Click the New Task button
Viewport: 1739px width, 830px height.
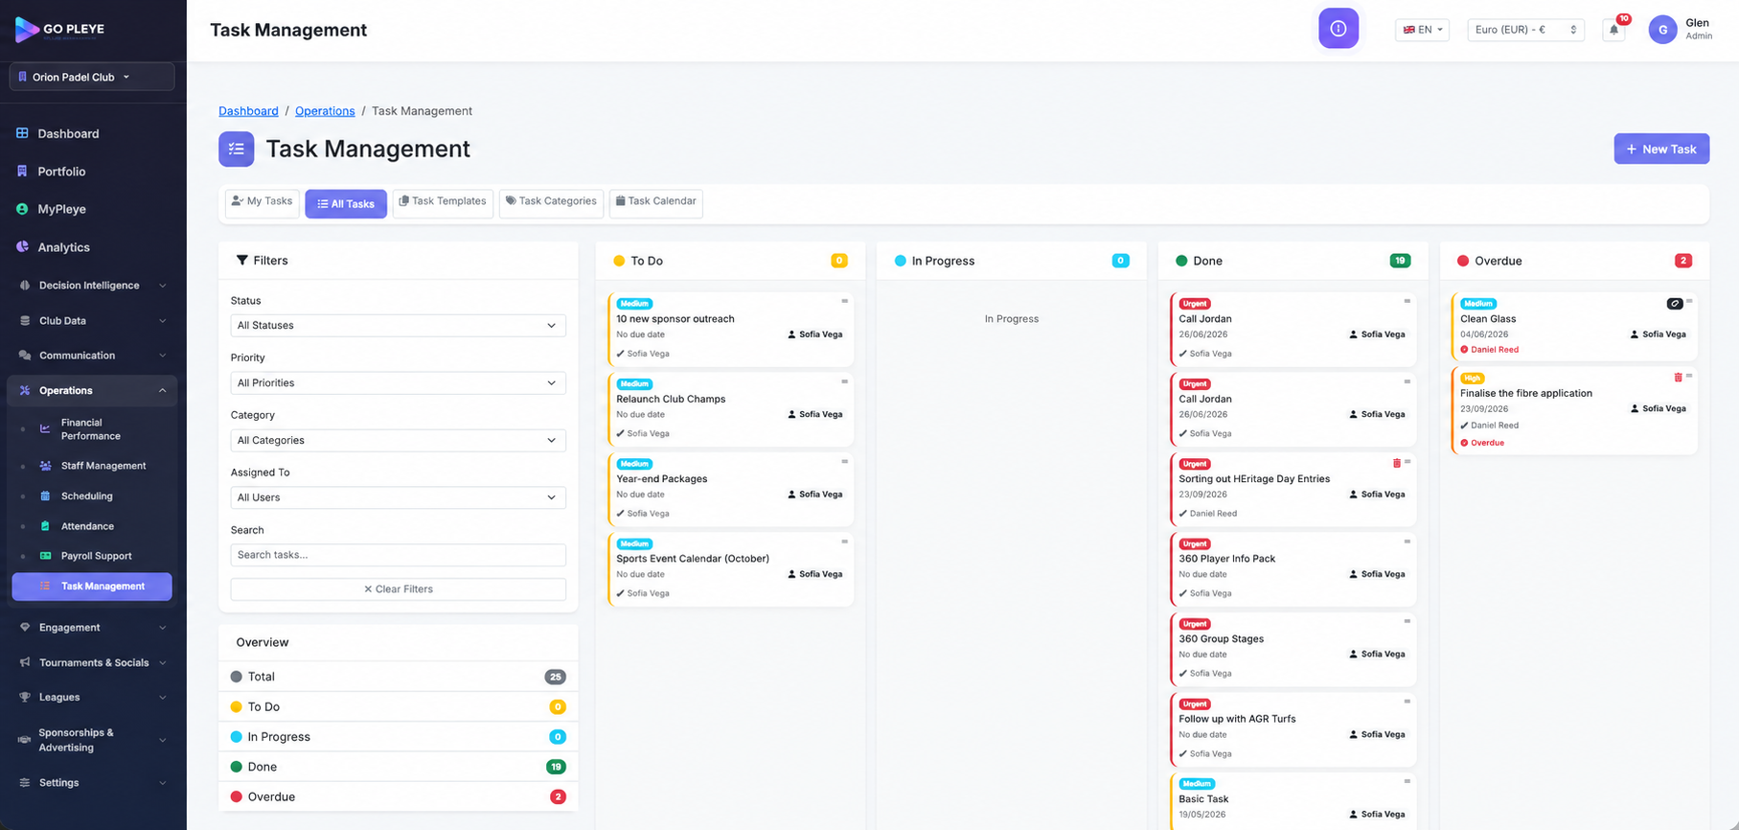click(x=1661, y=149)
